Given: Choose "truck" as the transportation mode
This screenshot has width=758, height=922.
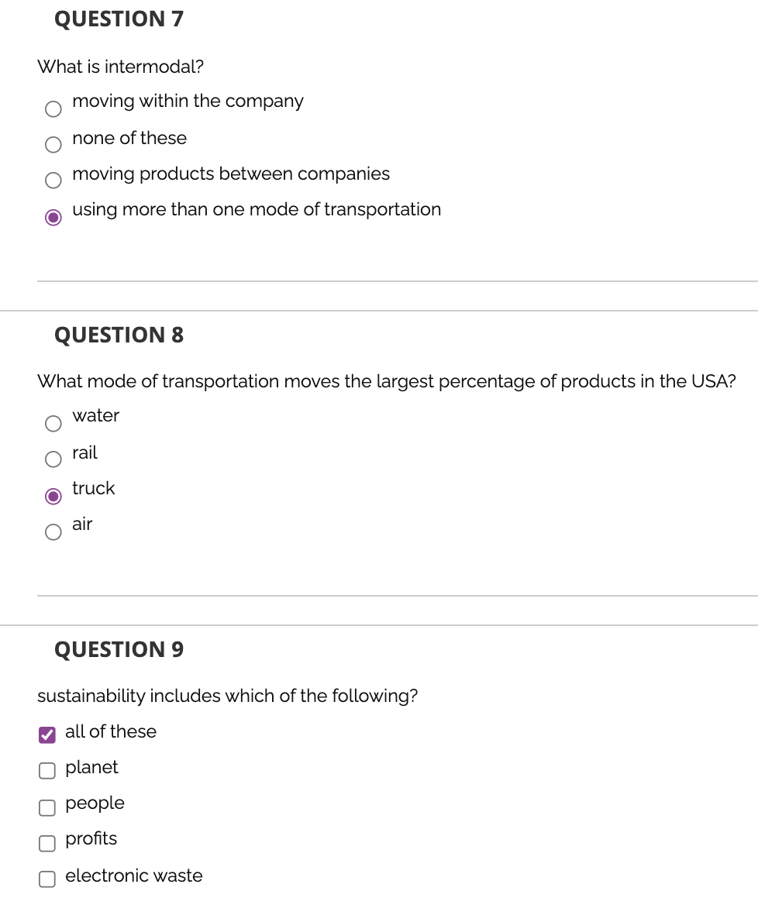Looking at the screenshot, I should click(52, 494).
